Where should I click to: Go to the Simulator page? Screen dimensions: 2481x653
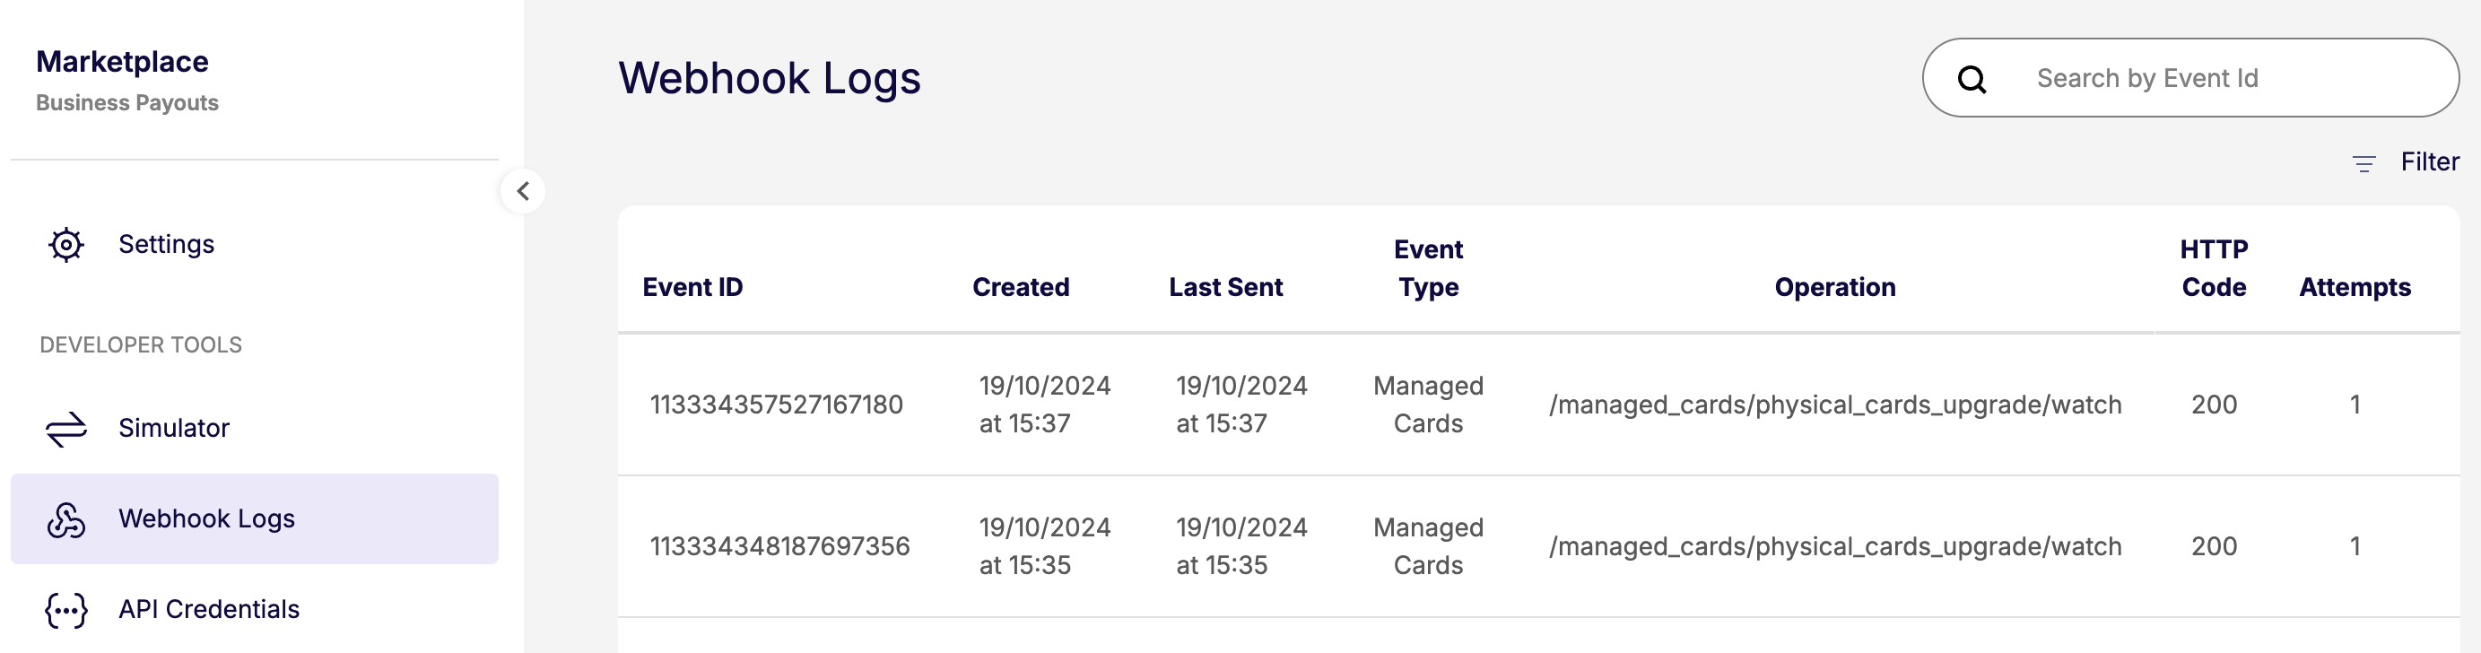pos(173,429)
